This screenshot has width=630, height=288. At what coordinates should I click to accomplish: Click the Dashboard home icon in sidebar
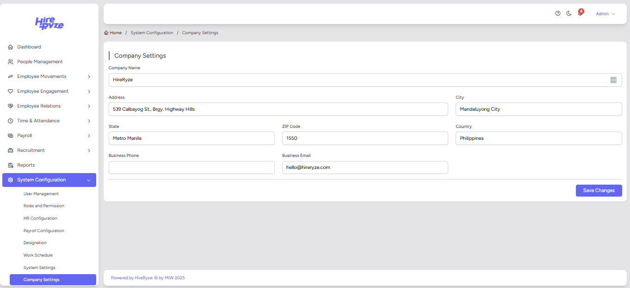[11, 47]
